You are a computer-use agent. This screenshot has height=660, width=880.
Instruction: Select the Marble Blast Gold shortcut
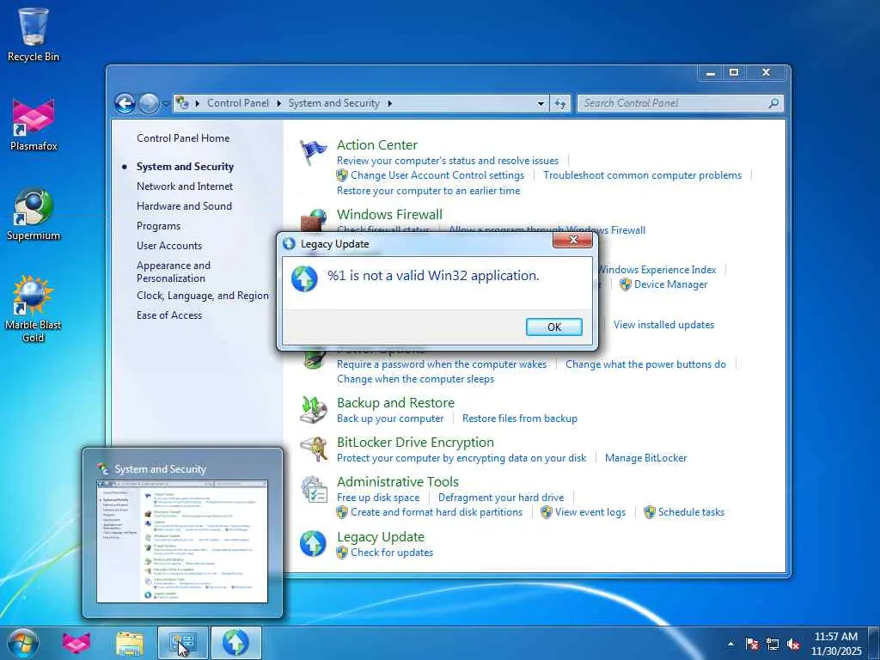(34, 309)
